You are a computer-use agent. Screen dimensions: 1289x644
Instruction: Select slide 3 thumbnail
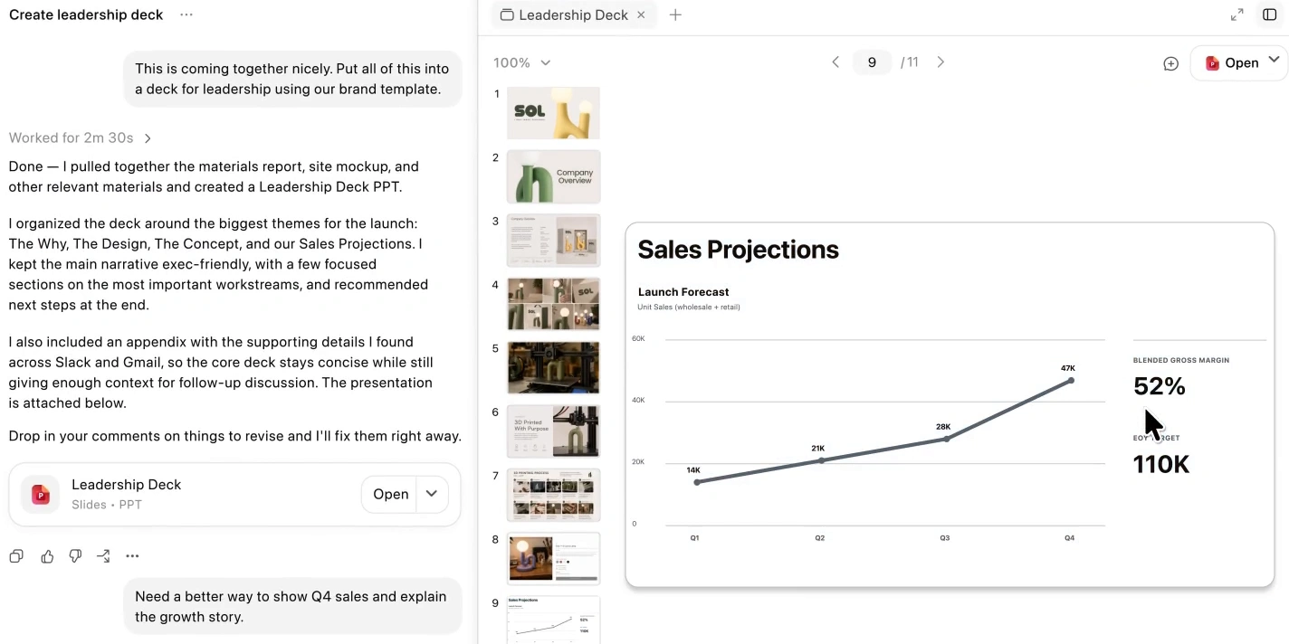click(x=553, y=240)
